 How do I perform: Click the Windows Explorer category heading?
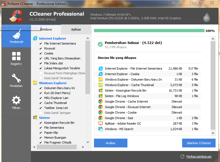tap(53, 83)
